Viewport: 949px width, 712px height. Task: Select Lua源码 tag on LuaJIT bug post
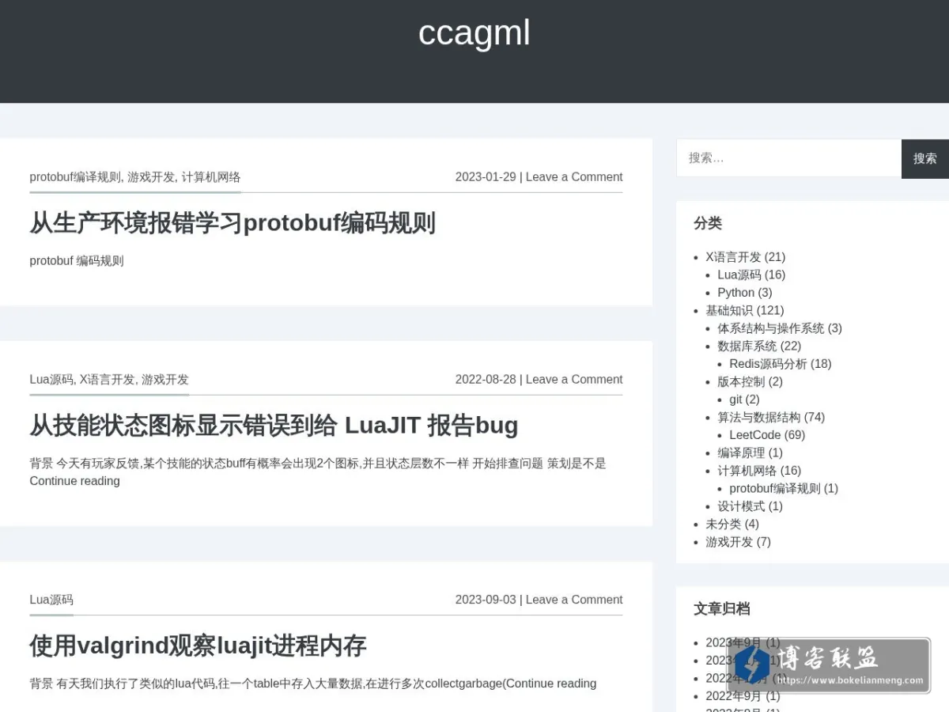click(x=51, y=380)
